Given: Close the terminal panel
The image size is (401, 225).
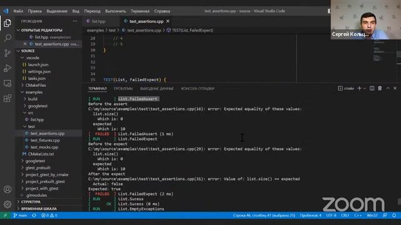Looking at the screenshot, I should pos(395,88).
